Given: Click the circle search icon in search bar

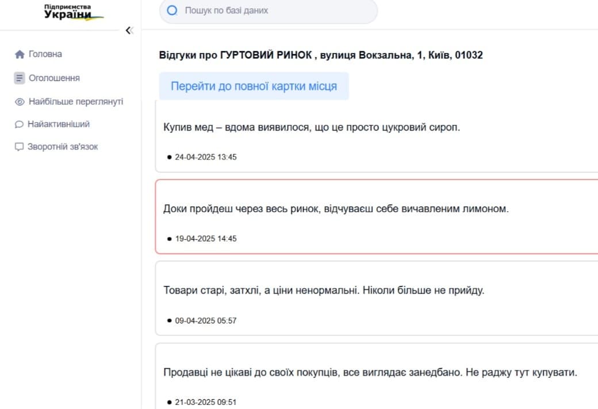Looking at the screenshot, I should pyautogui.click(x=171, y=10).
